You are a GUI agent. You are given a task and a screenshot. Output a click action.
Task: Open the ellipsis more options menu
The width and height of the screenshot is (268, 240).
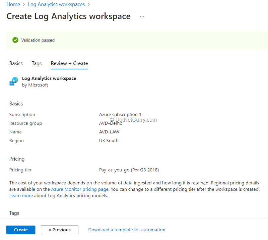click(x=142, y=17)
